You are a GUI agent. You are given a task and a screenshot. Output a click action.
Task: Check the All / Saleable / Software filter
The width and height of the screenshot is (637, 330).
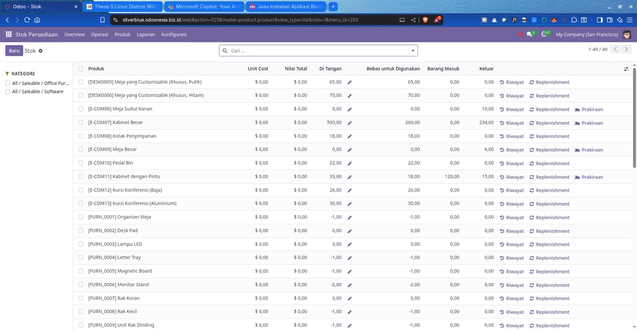coord(7,92)
